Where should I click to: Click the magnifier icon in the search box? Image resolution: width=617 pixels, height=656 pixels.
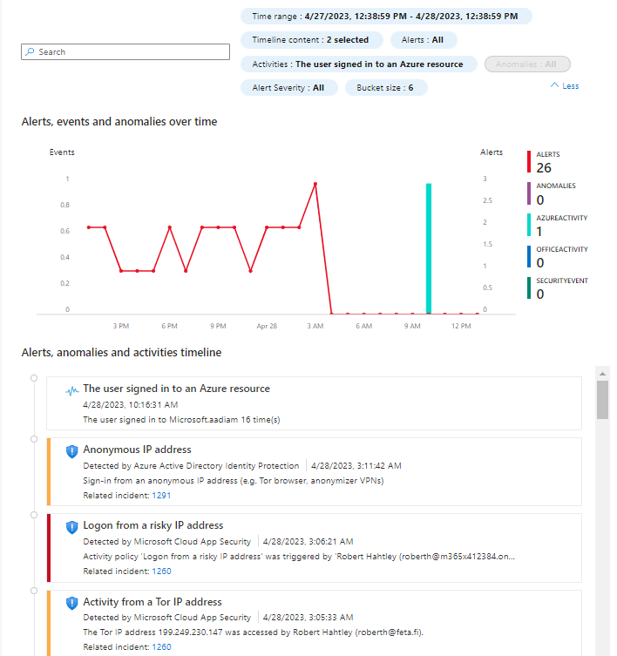coord(31,52)
